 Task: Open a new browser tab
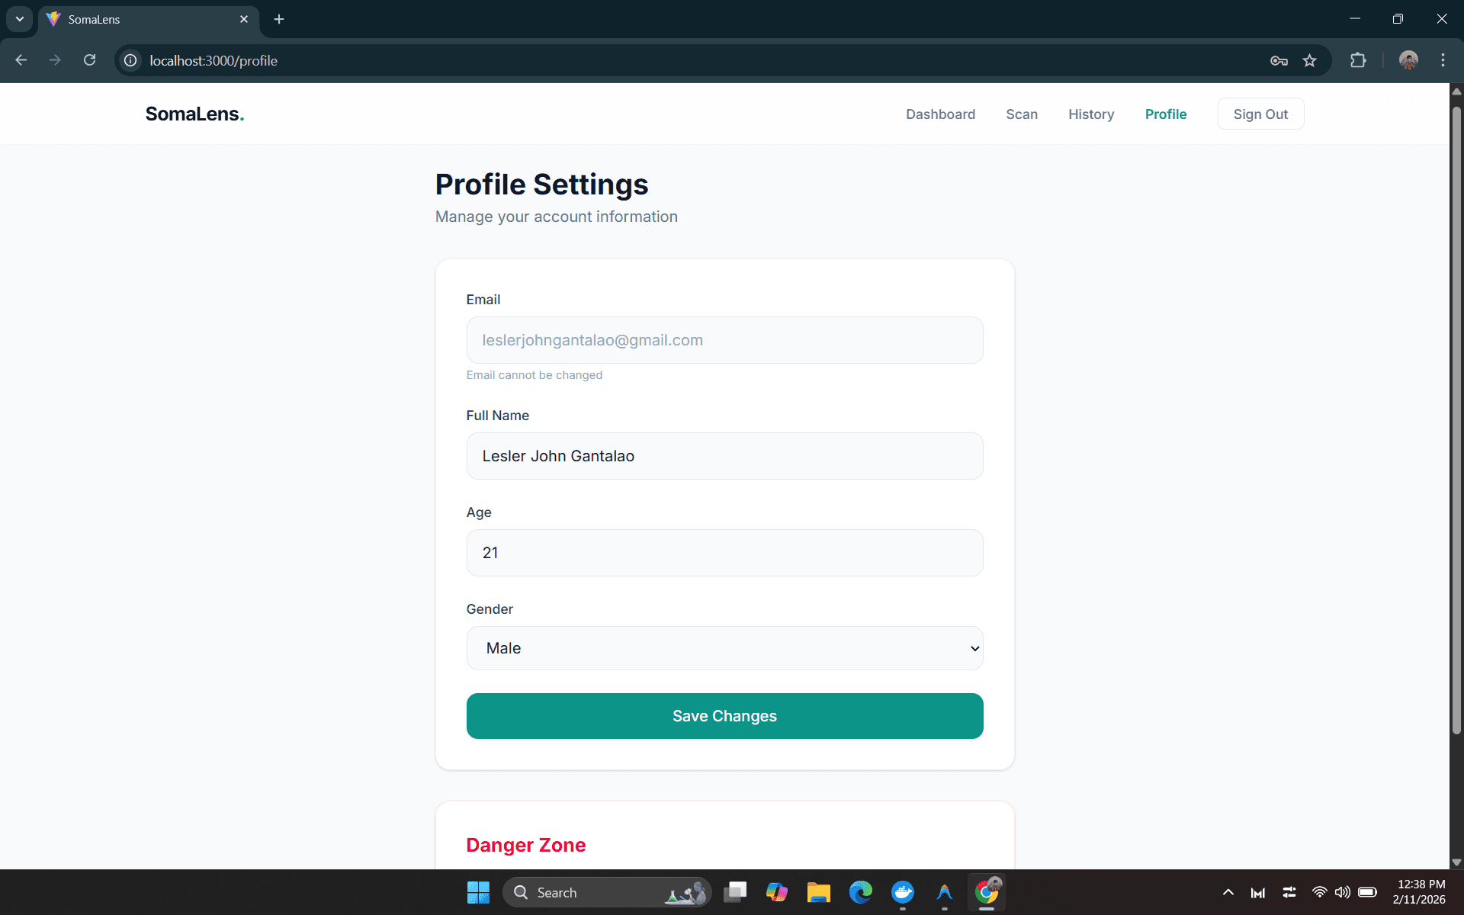click(x=279, y=19)
